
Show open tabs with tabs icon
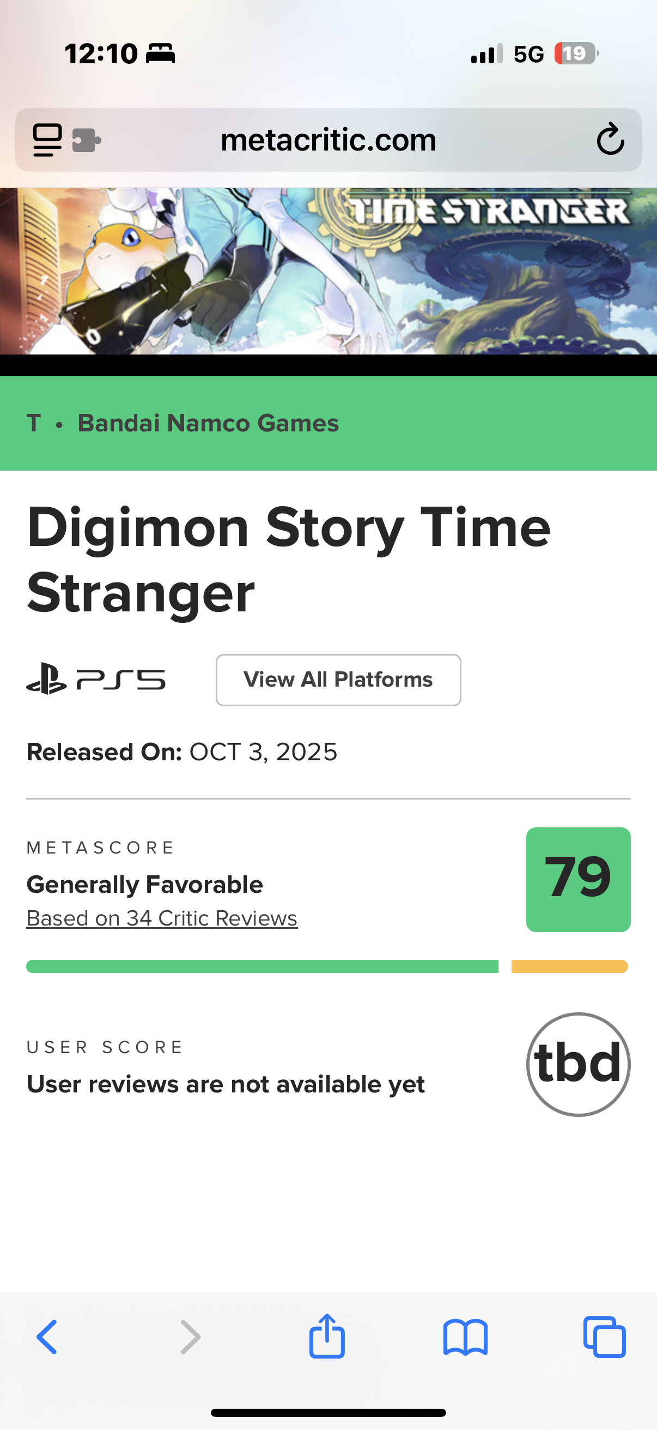click(x=604, y=1337)
